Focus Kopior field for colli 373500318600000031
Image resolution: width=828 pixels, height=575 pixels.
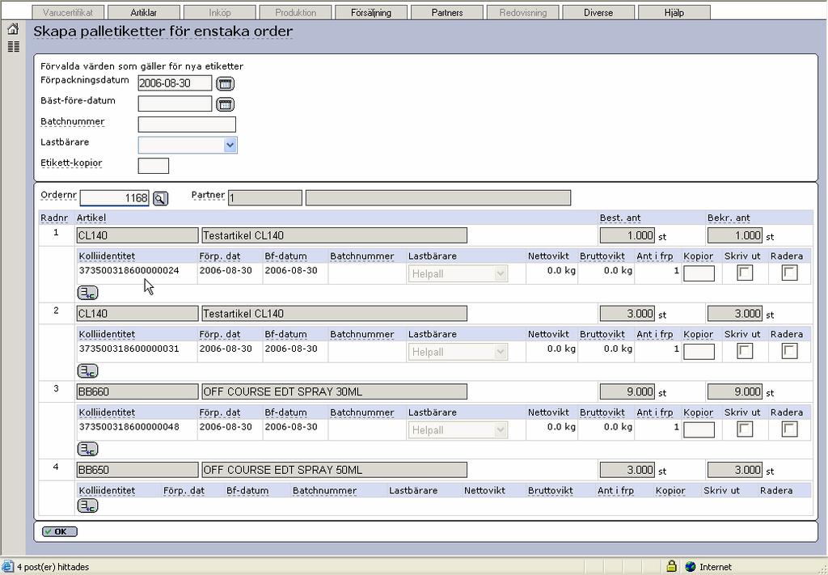point(699,352)
